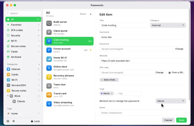Click the Clients folder icon

[x=14, y=101]
